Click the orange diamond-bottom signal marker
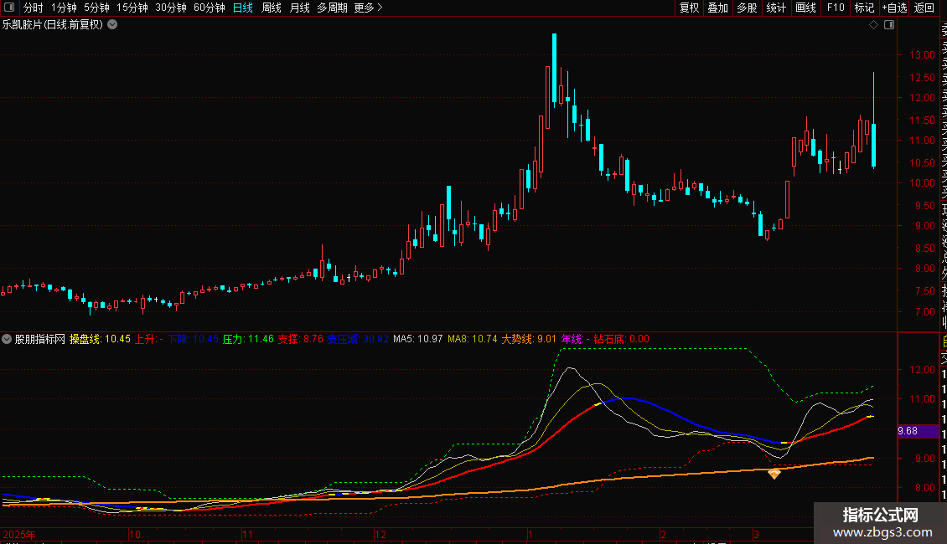This screenshot has height=544, width=947. (774, 474)
